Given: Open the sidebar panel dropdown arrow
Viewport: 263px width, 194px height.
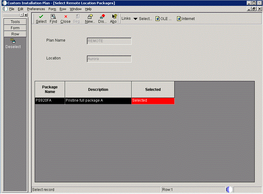Looking at the screenshot, I should [x=22, y=15].
